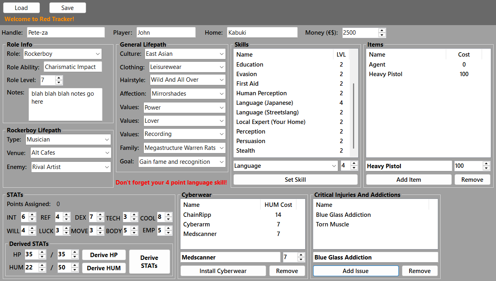
Task: Click the Add Item button
Action: pyautogui.click(x=409, y=180)
